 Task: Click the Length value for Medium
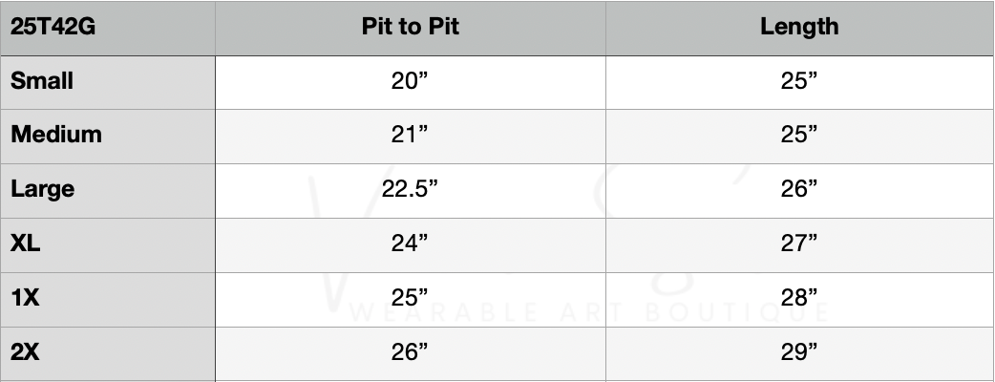click(799, 135)
